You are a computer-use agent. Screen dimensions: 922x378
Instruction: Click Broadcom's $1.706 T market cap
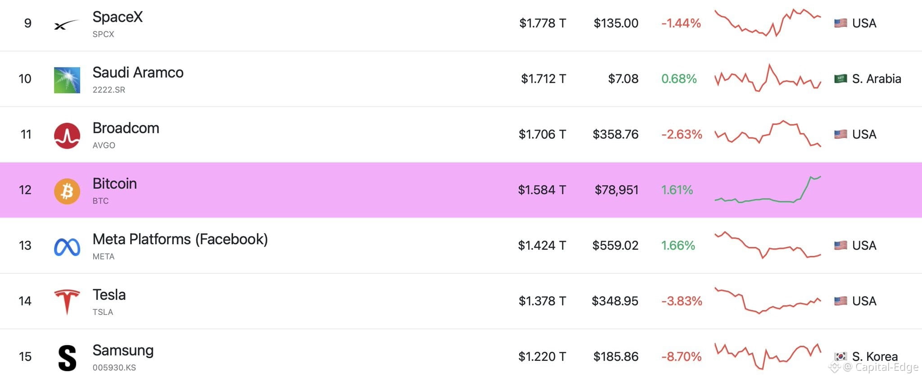pos(542,134)
